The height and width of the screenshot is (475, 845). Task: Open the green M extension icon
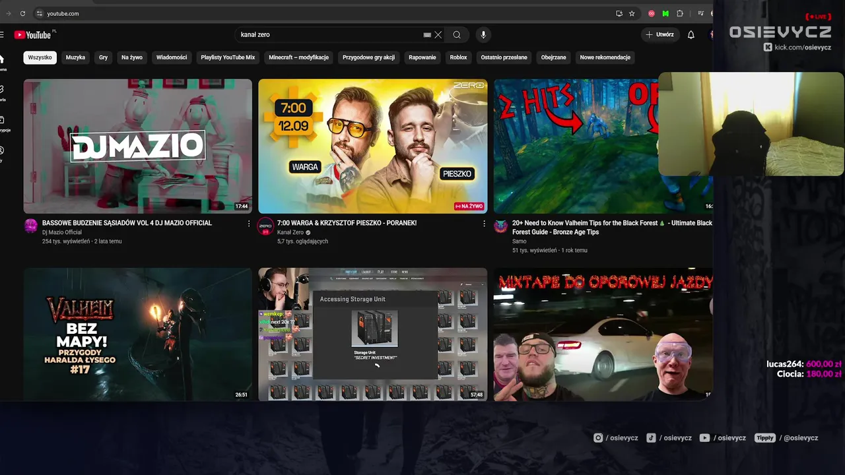[665, 13]
